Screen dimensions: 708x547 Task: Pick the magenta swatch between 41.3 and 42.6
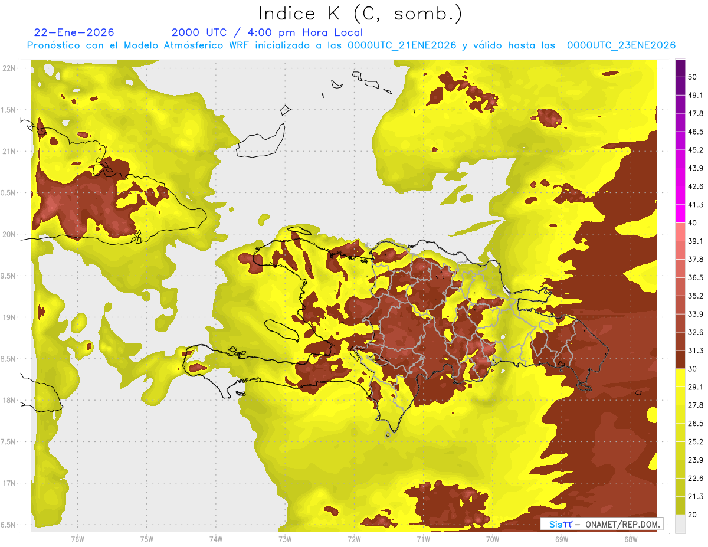680,195
